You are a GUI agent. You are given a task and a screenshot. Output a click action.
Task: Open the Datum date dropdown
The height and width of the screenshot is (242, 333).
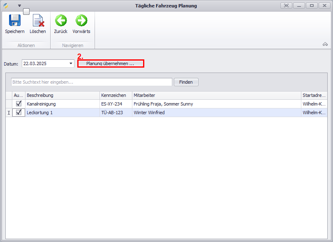71,64
